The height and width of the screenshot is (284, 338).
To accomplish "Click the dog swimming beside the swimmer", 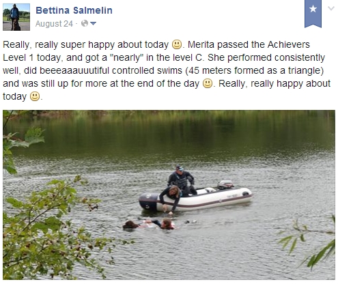I will coord(131,225).
